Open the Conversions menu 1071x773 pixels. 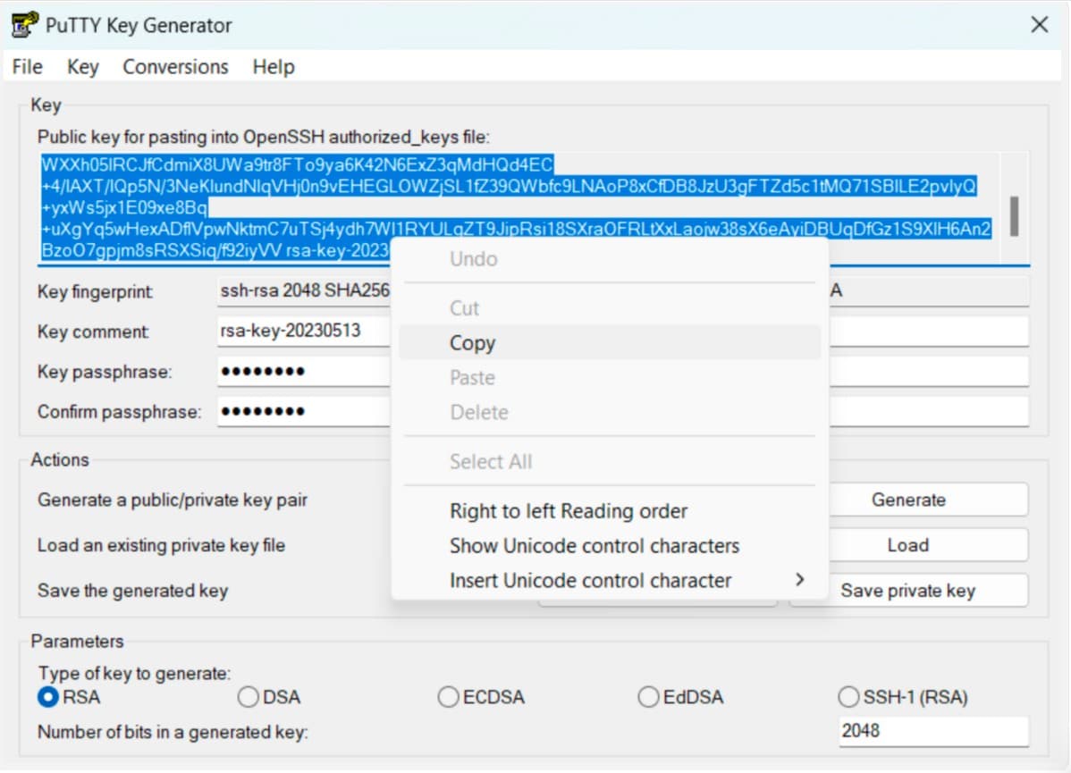tap(175, 67)
